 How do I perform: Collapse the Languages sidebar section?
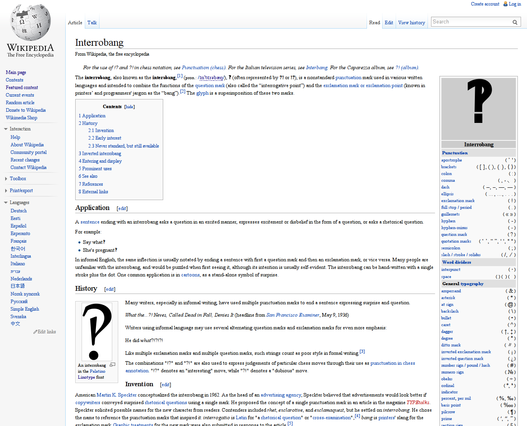click(6, 202)
